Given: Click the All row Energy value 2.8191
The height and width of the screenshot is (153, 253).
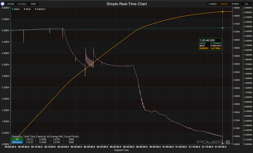Looking at the screenshot, I should [57, 139].
